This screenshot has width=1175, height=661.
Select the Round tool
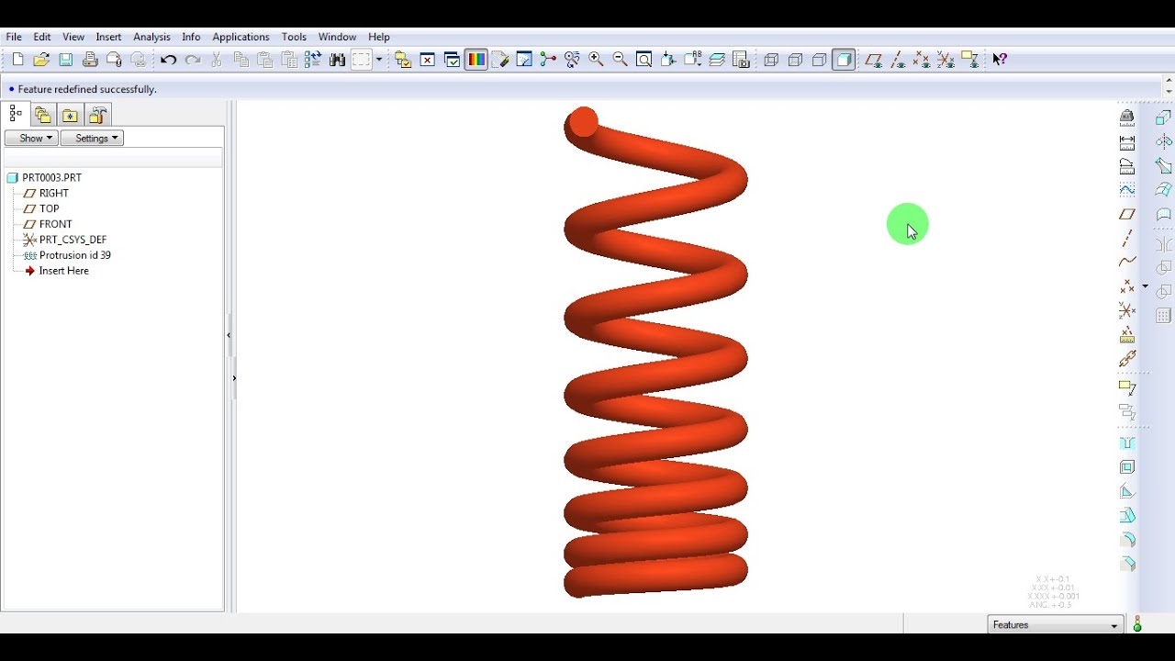click(1127, 540)
